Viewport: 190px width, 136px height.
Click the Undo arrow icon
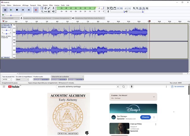[126, 8]
